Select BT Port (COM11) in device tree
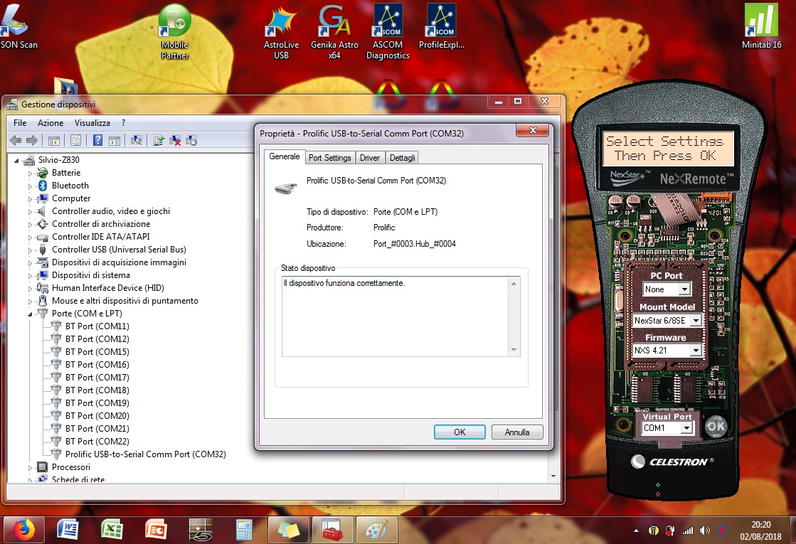This screenshot has height=544, width=796. 97,326
